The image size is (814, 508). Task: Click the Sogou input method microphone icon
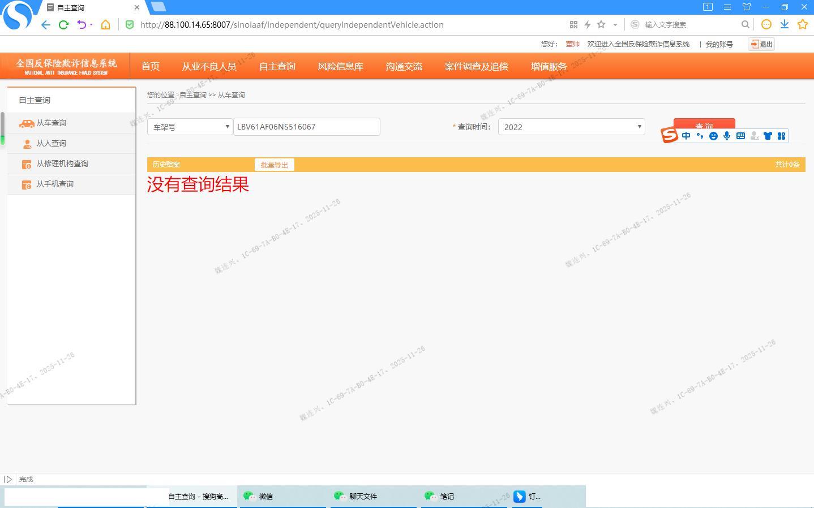pos(727,136)
